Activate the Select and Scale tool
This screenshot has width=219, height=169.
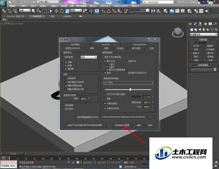(67, 11)
